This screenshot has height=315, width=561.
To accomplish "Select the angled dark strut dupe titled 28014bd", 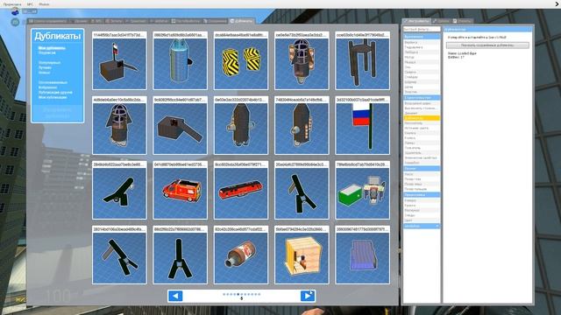I will click(119, 255).
